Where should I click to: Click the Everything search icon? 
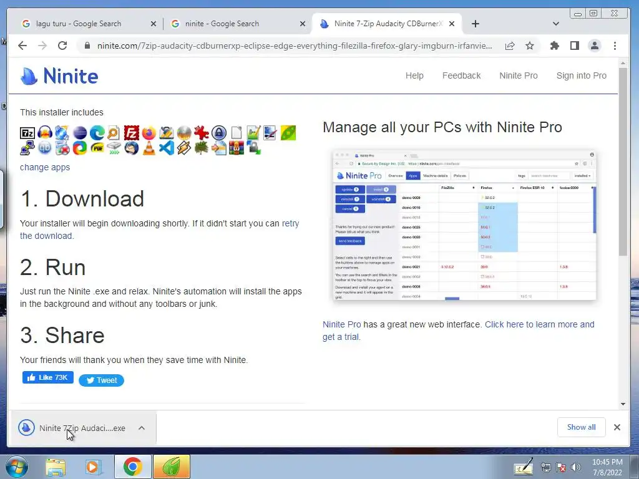coord(114,133)
